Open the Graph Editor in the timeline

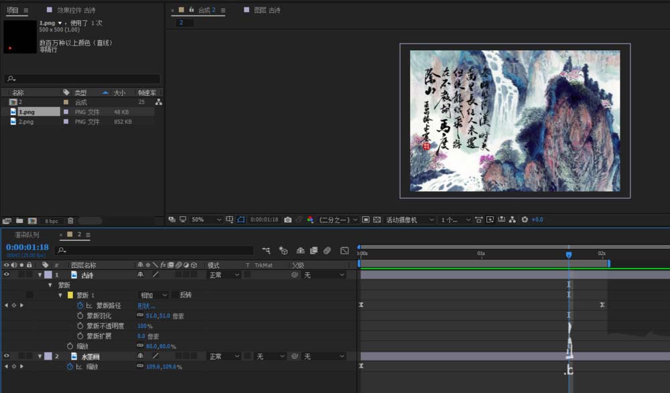tap(344, 250)
